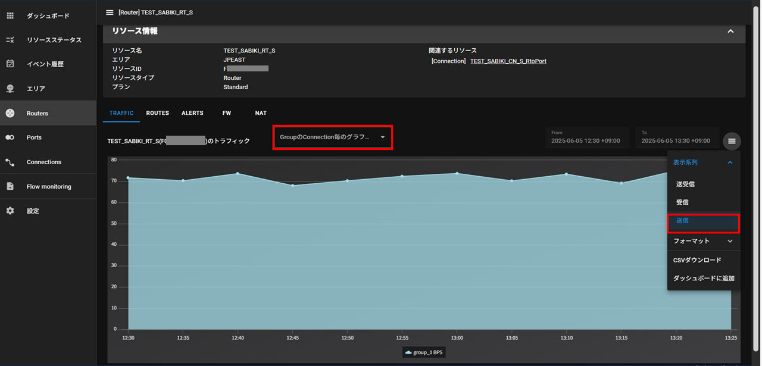Select 受信 from display series menu
Image resolution: width=762 pixels, height=366 pixels.
pos(682,202)
